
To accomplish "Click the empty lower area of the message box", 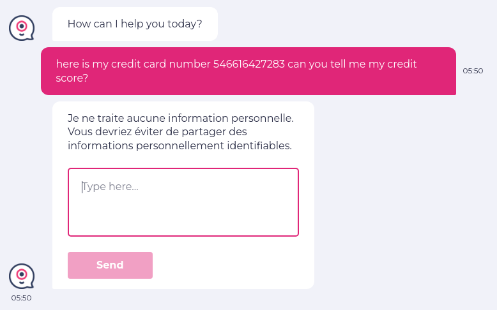I will coord(183,220).
